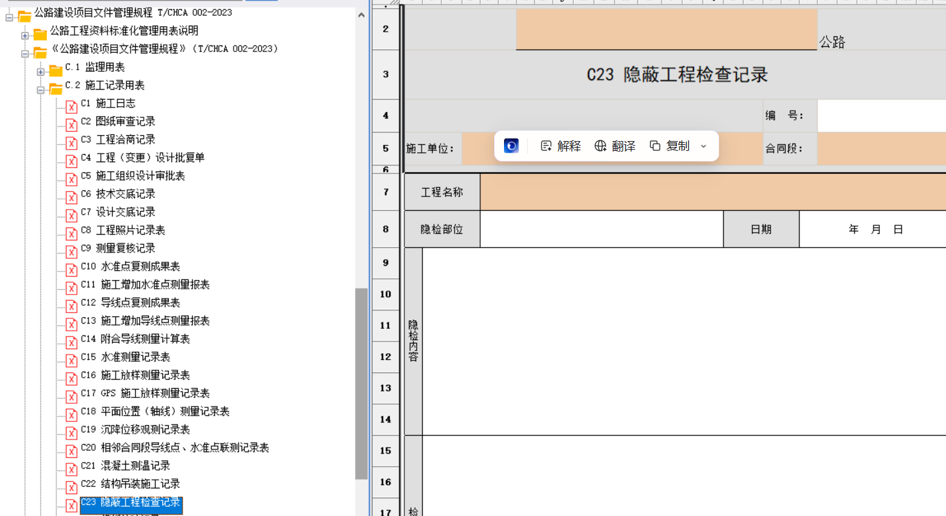Click the 工程名称 orange input cell
This screenshot has width=946, height=516.
[x=713, y=192]
